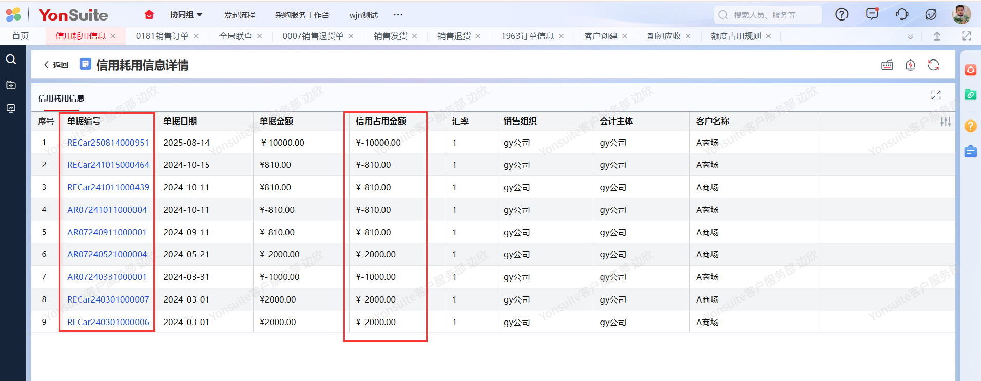Open the help question mark icon
This screenshot has height=381, width=981.
pos(842,15)
